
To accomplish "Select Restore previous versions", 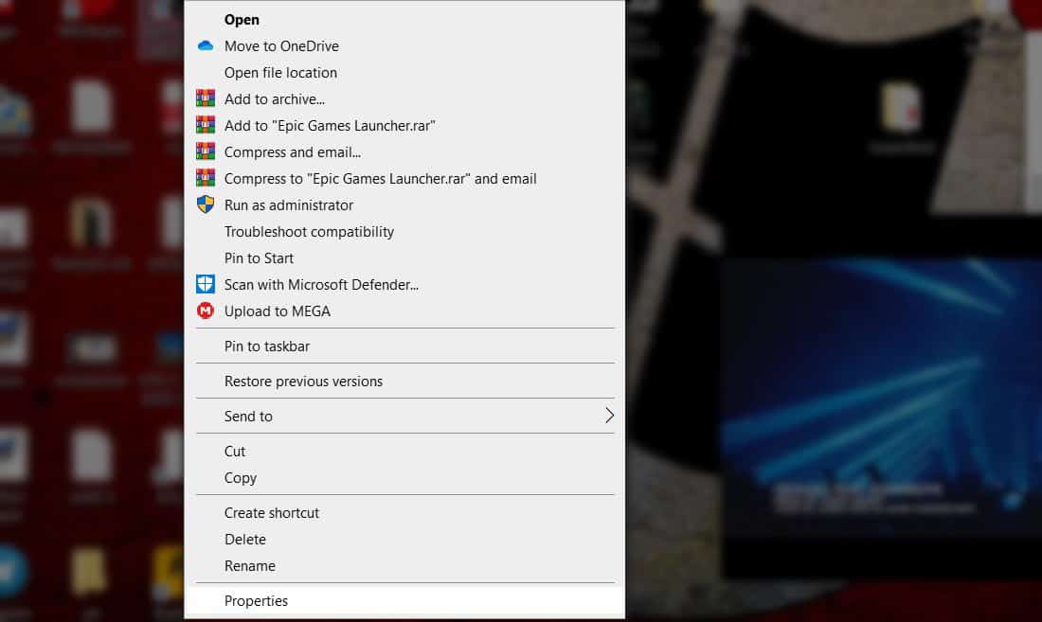I will click(x=404, y=381).
